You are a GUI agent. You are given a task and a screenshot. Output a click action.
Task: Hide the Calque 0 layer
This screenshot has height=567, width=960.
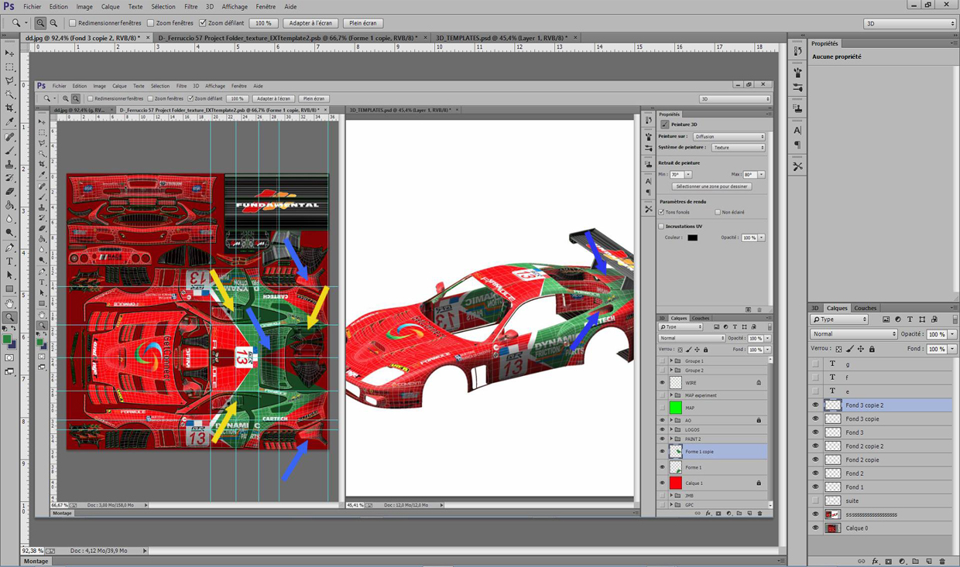click(x=815, y=528)
